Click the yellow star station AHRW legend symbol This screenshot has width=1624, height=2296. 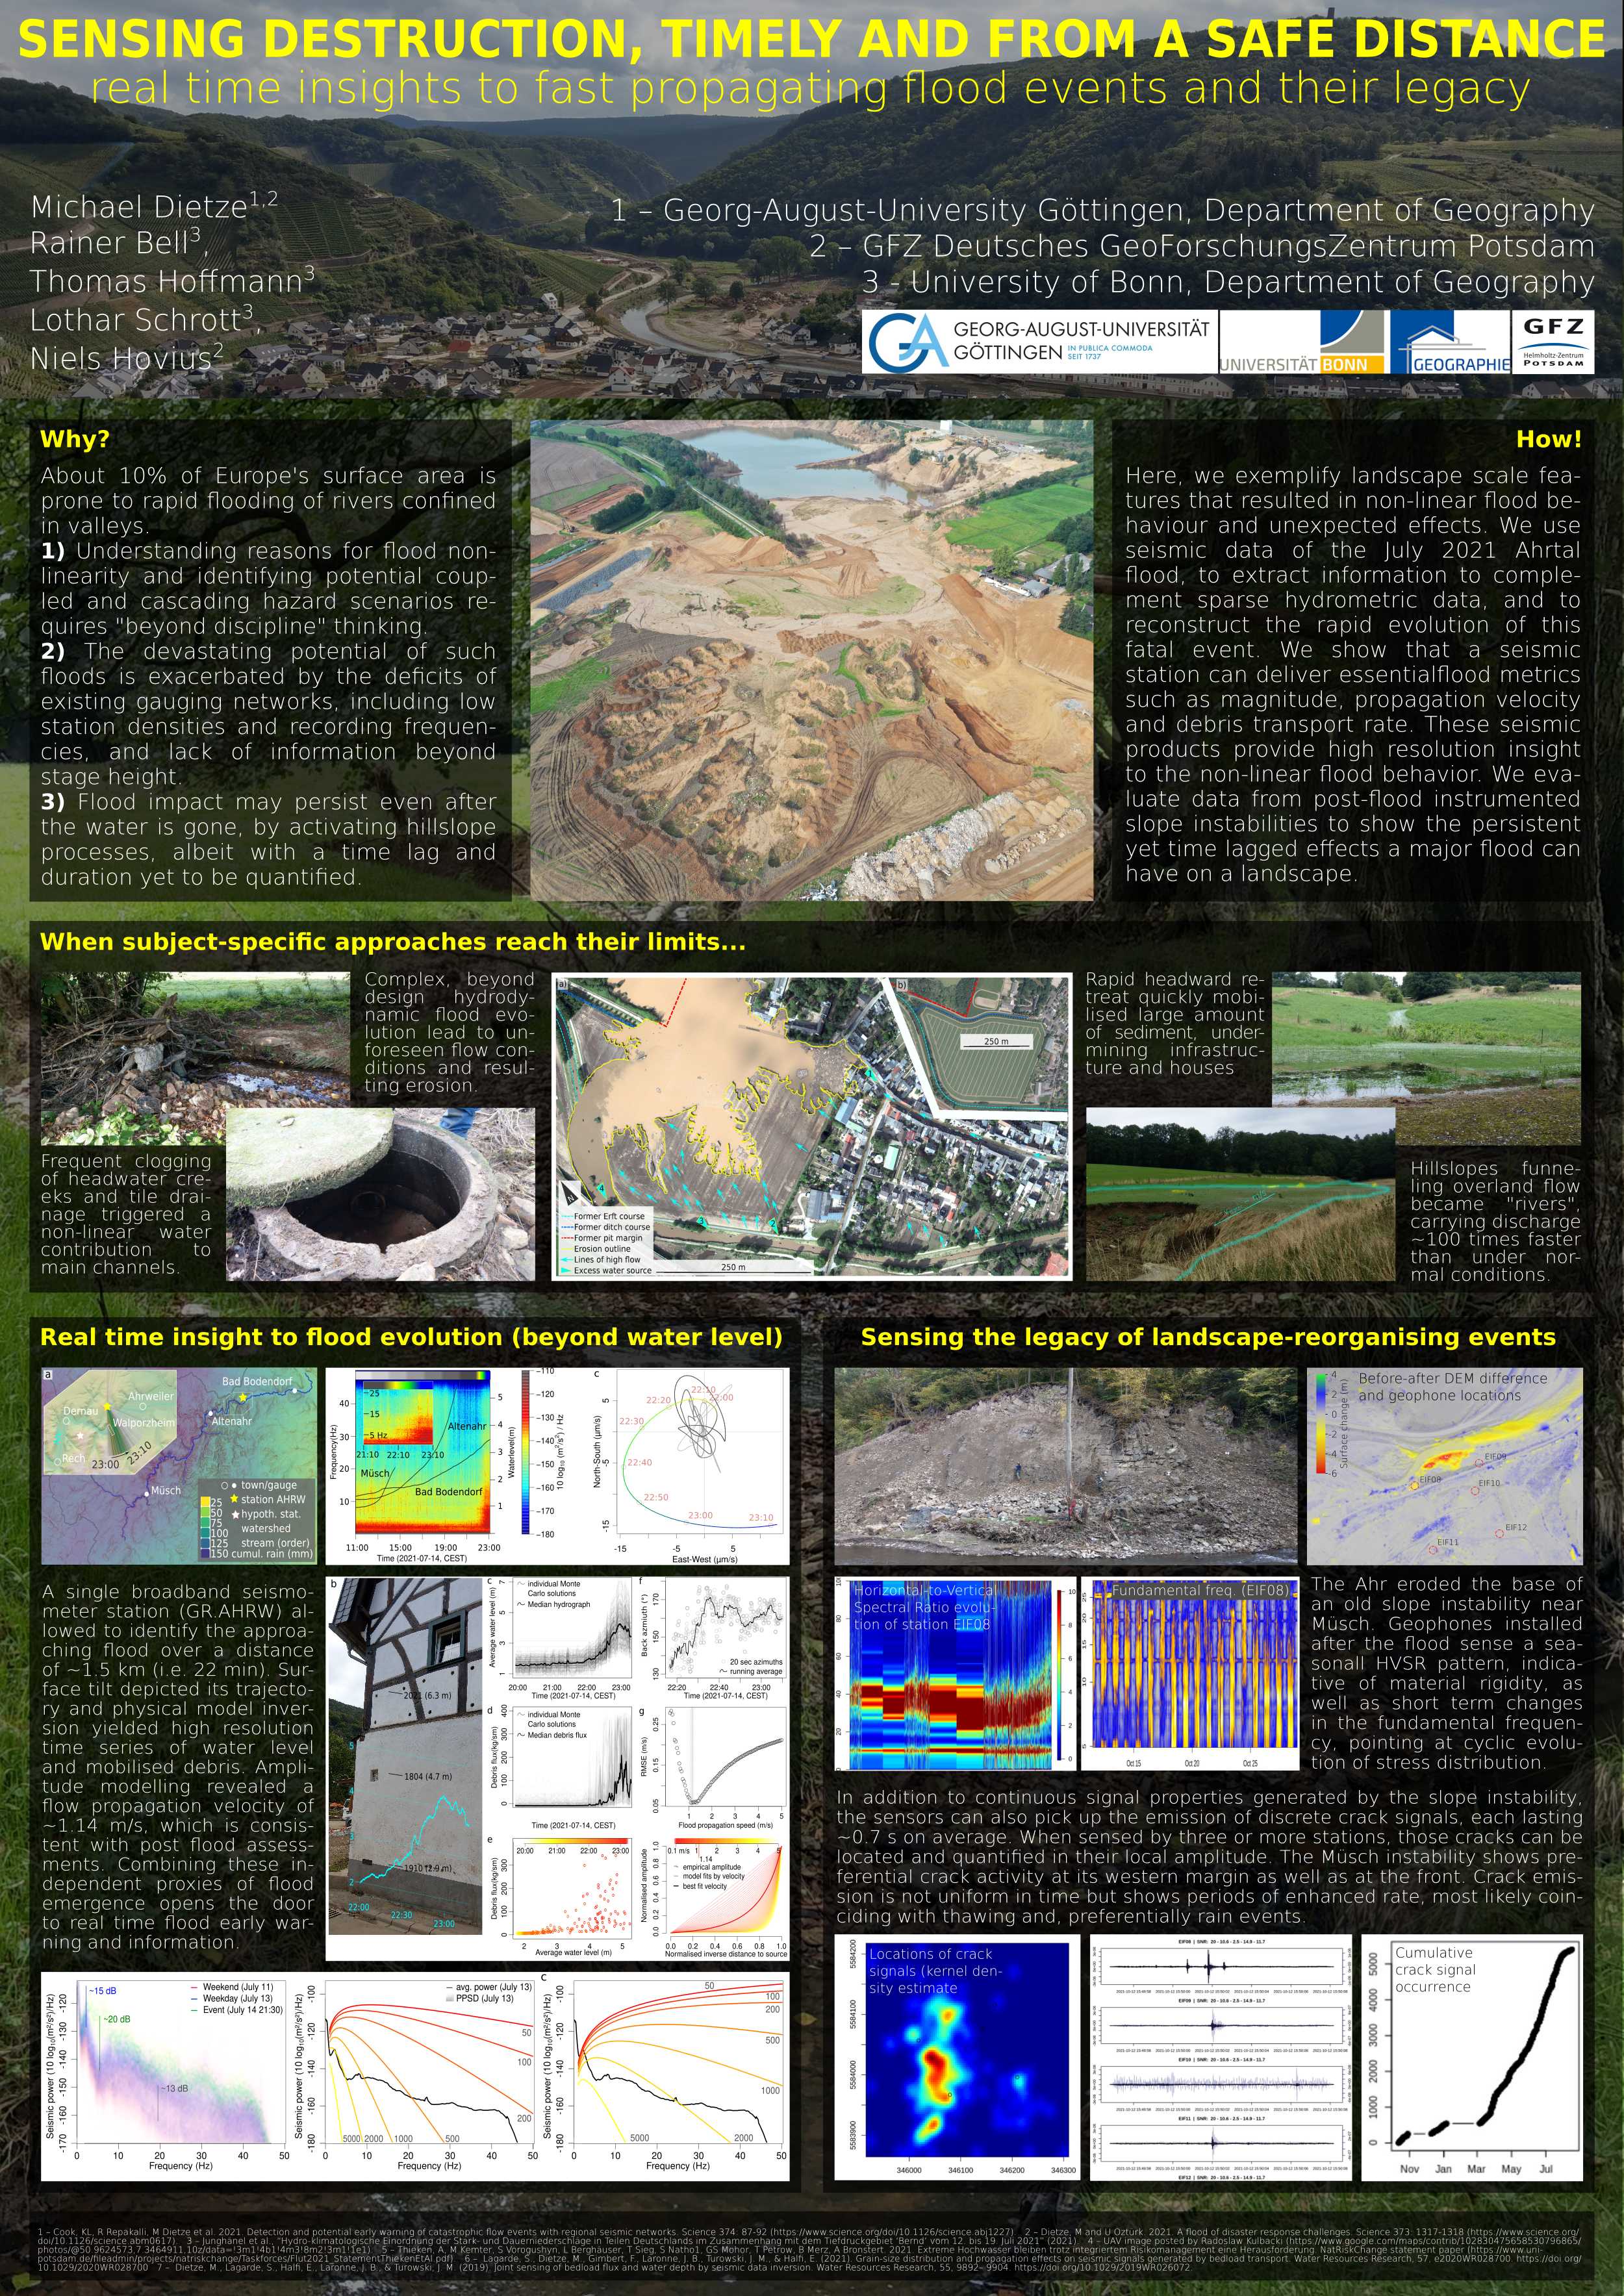pyautogui.click(x=233, y=1499)
